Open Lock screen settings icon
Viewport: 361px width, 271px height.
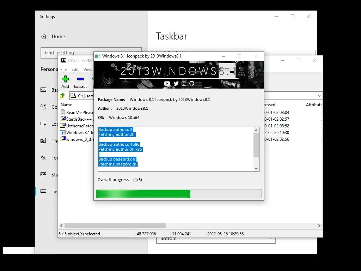tap(43, 124)
